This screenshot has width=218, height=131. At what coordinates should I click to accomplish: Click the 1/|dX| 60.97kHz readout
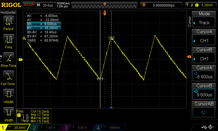[43, 40]
